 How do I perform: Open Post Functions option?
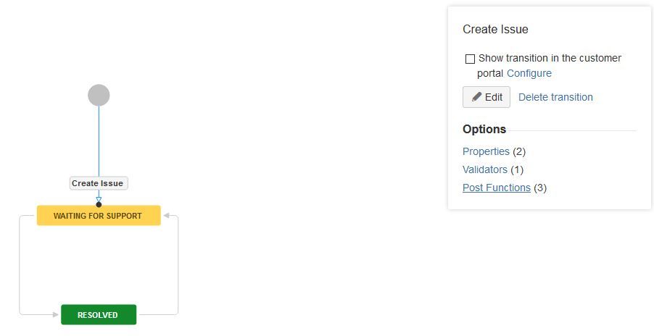(497, 188)
